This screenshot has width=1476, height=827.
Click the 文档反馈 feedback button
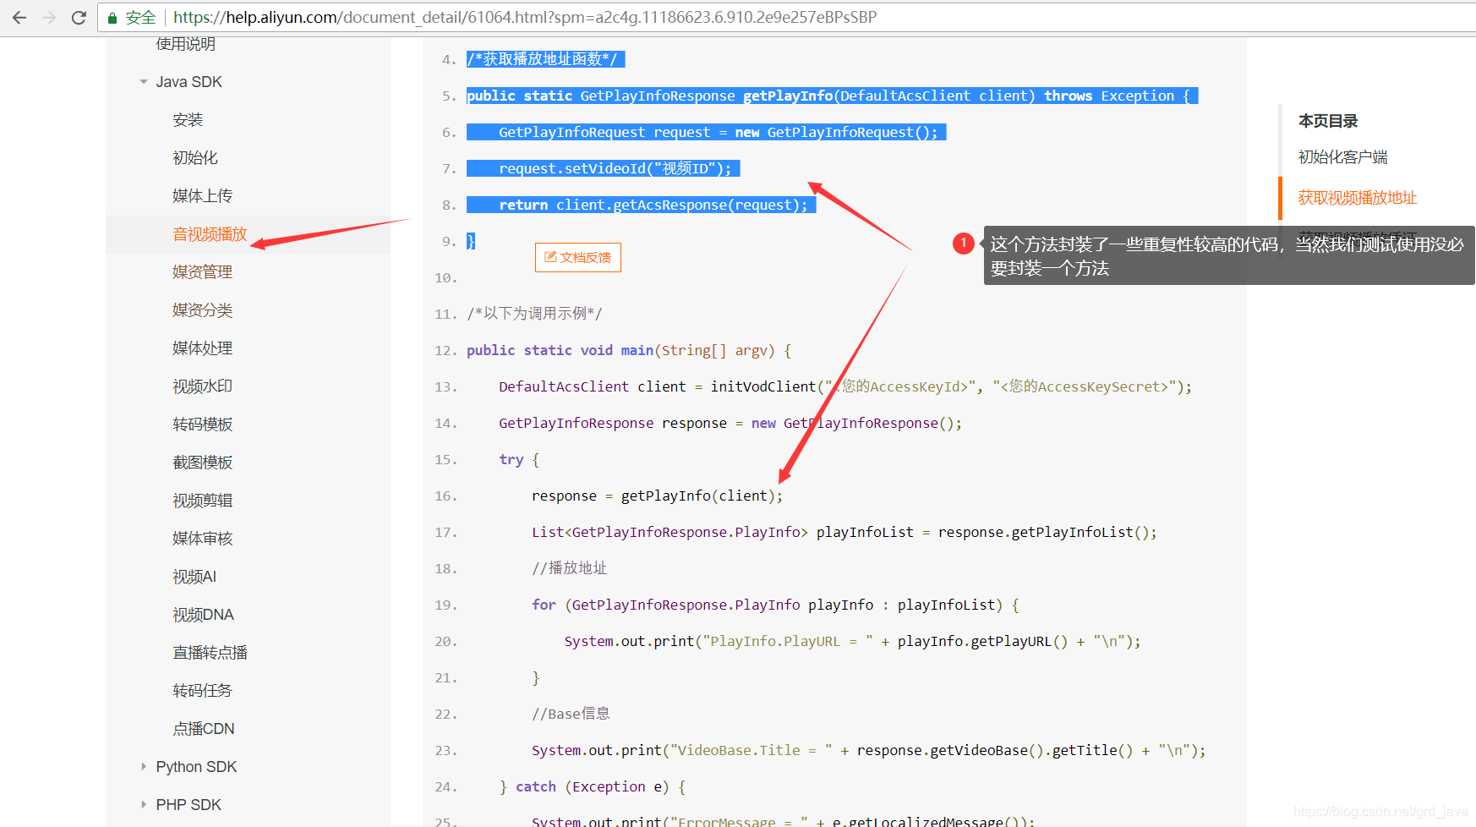click(x=578, y=257)
